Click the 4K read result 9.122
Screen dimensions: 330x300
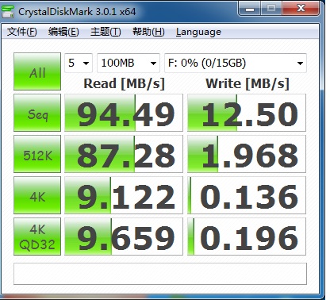click(x=124, y=195)
